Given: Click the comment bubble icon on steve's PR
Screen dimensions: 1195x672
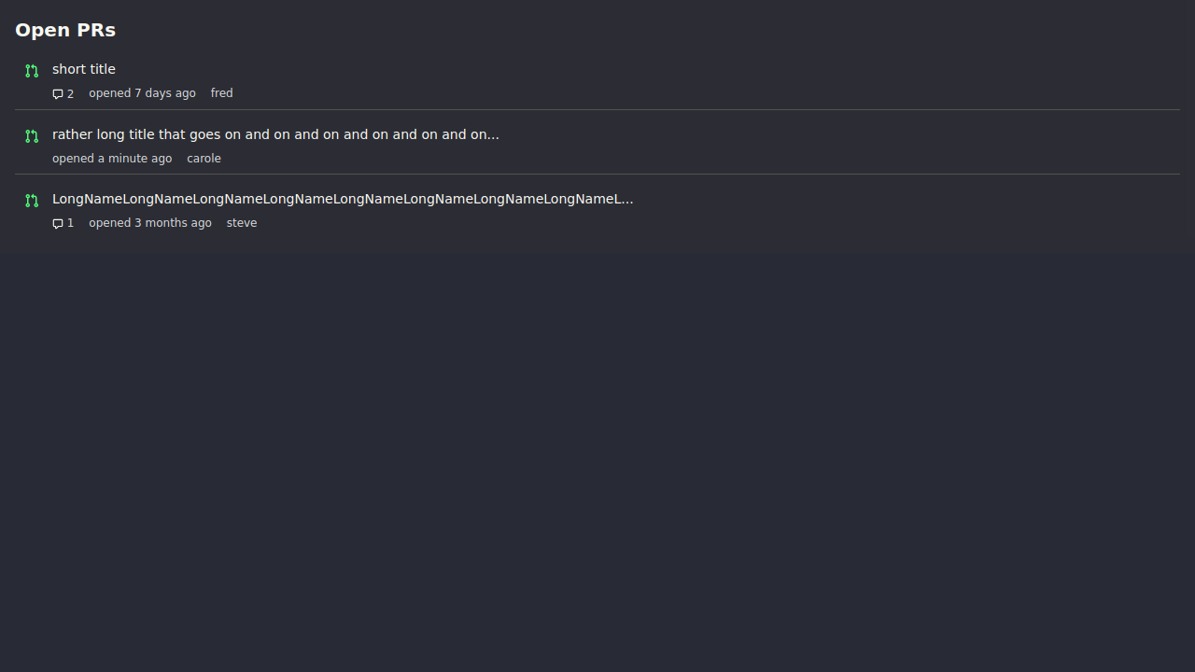Looking at the screenshot, I should [58, 224].
